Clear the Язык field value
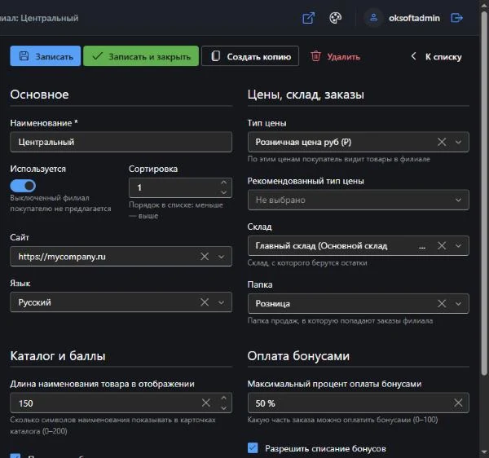Image resolution: width=489 pixels, height=458 pixels. point(205,302)
